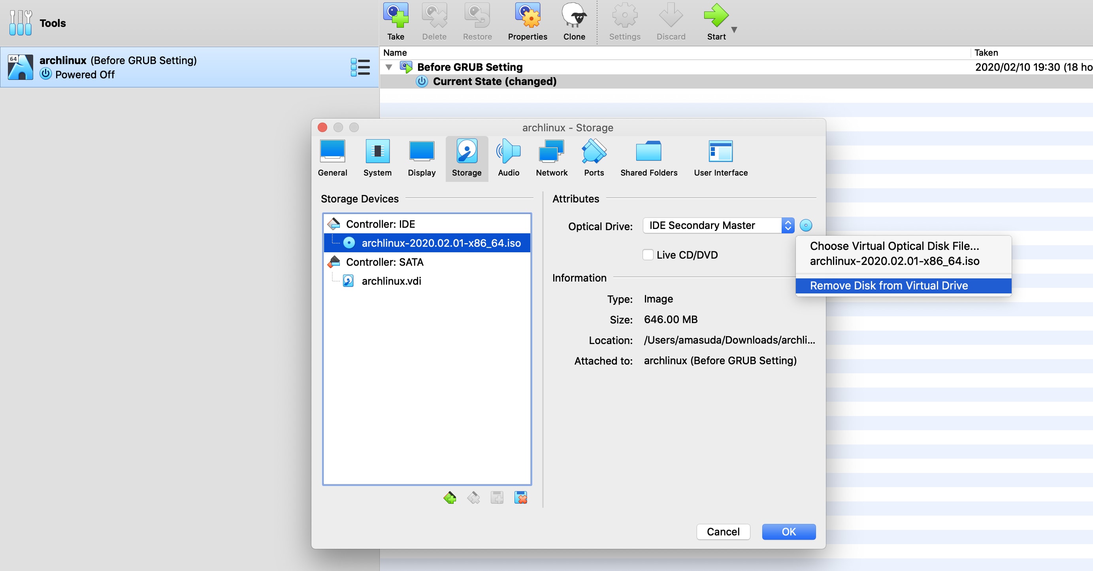1093x571 pixels.
Task: Click the Clone sheep icon
Action: (574, 16)
